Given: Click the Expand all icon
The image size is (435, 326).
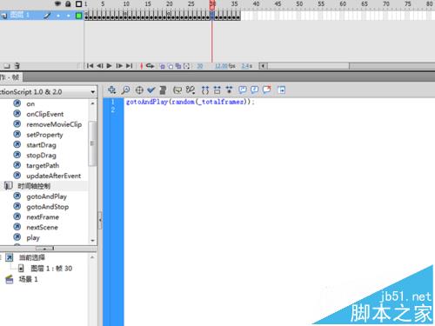Looking at the screenshot, I should tap(229, 90).
